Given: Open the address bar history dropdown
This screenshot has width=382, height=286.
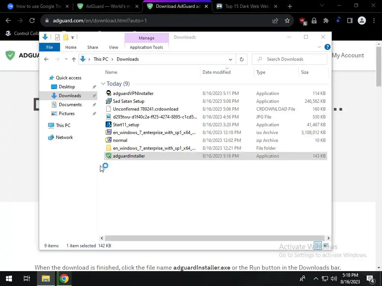Looking at the screenshot, I should (x=231, y=59).
